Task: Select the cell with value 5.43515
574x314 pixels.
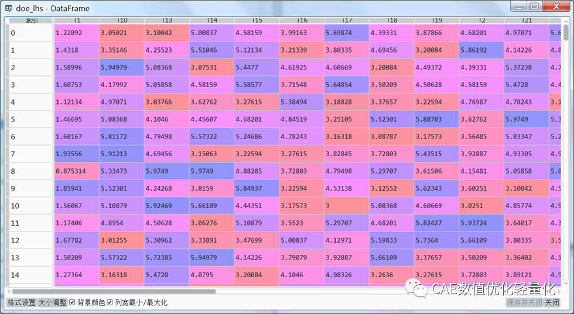Action: coord(437,154)
